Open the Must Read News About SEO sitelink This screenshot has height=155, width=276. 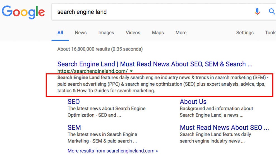click(x=224, y=128)
